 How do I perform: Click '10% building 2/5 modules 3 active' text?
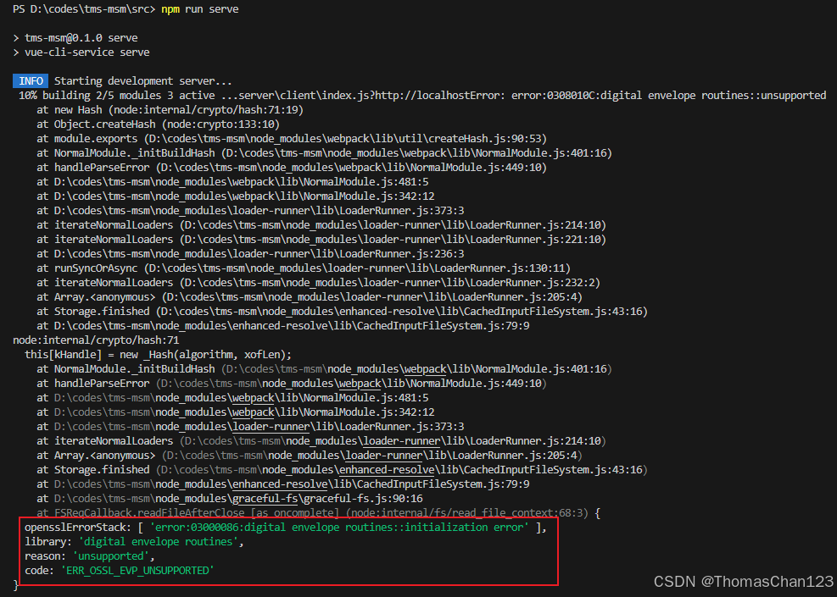117,96
